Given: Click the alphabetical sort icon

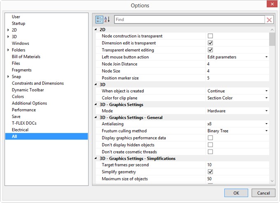Looking at the screenshot, I should (107, 19).
